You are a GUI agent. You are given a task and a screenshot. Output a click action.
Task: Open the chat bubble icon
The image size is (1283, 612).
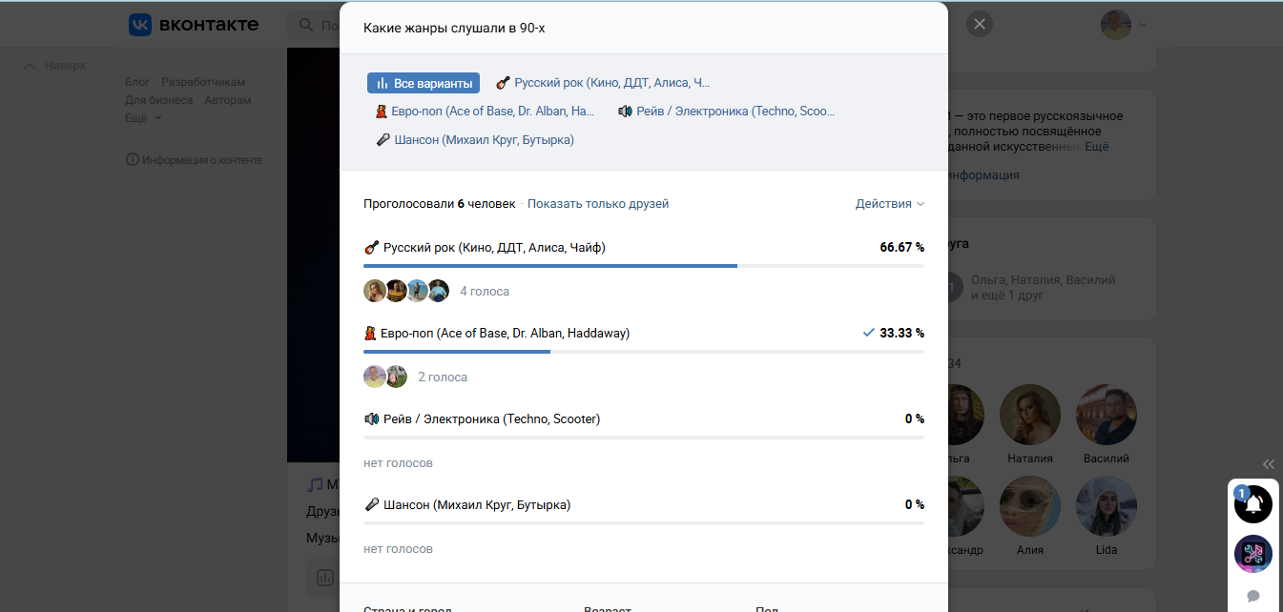pos(1253,596)
